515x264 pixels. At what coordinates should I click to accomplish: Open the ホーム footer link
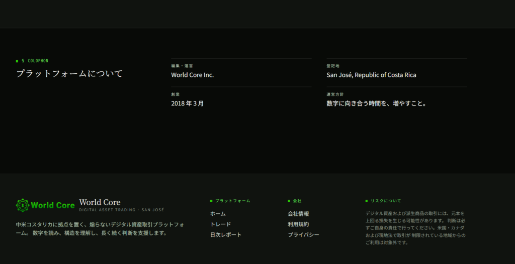218,214
